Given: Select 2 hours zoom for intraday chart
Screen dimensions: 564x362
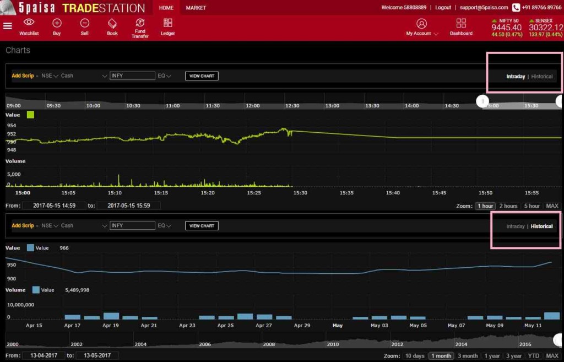Looking at the screenshot, I should [x=508, y=206].
